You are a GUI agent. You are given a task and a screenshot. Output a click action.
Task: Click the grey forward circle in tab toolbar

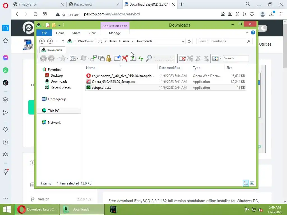coord(51,58)
